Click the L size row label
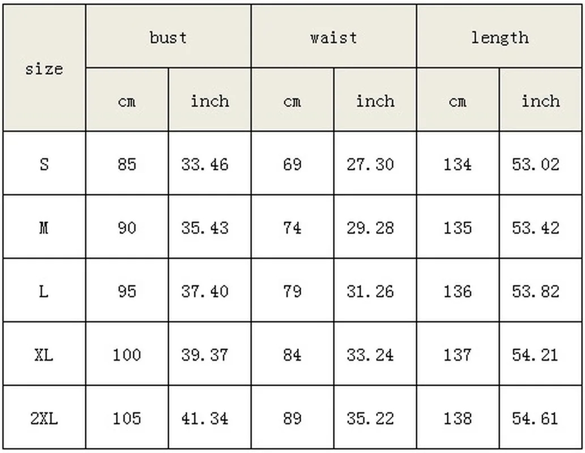 [x=44, y=291]
